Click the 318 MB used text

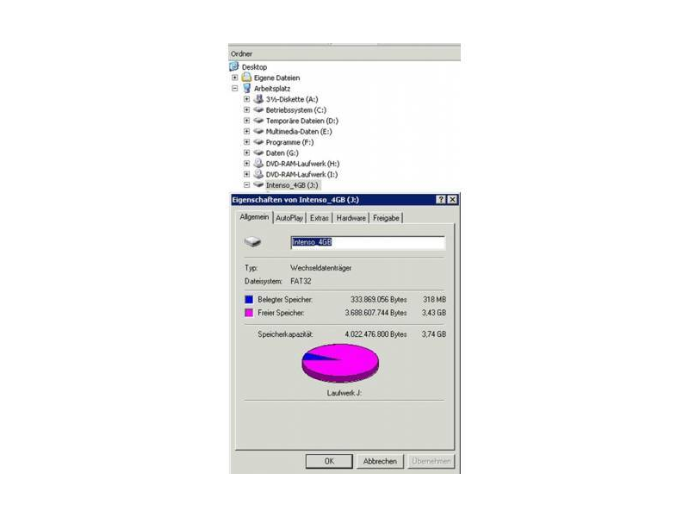[435, 299]
